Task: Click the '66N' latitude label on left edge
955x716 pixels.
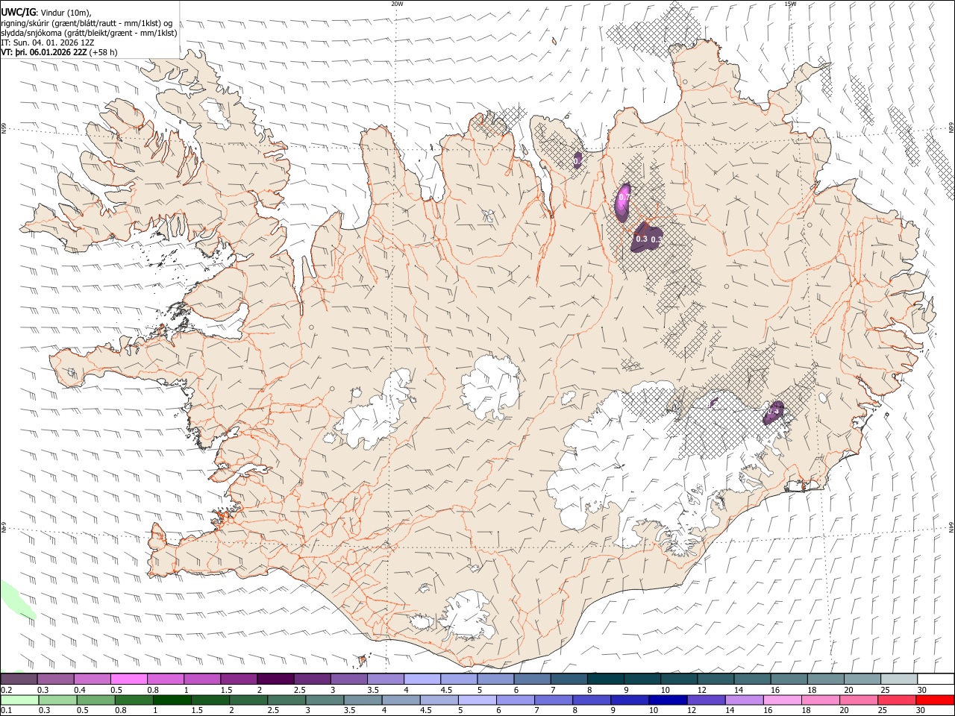Action: [4, 130]
